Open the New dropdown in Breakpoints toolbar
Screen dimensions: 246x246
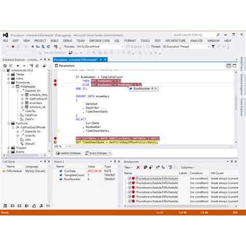(x=129, y=167)
